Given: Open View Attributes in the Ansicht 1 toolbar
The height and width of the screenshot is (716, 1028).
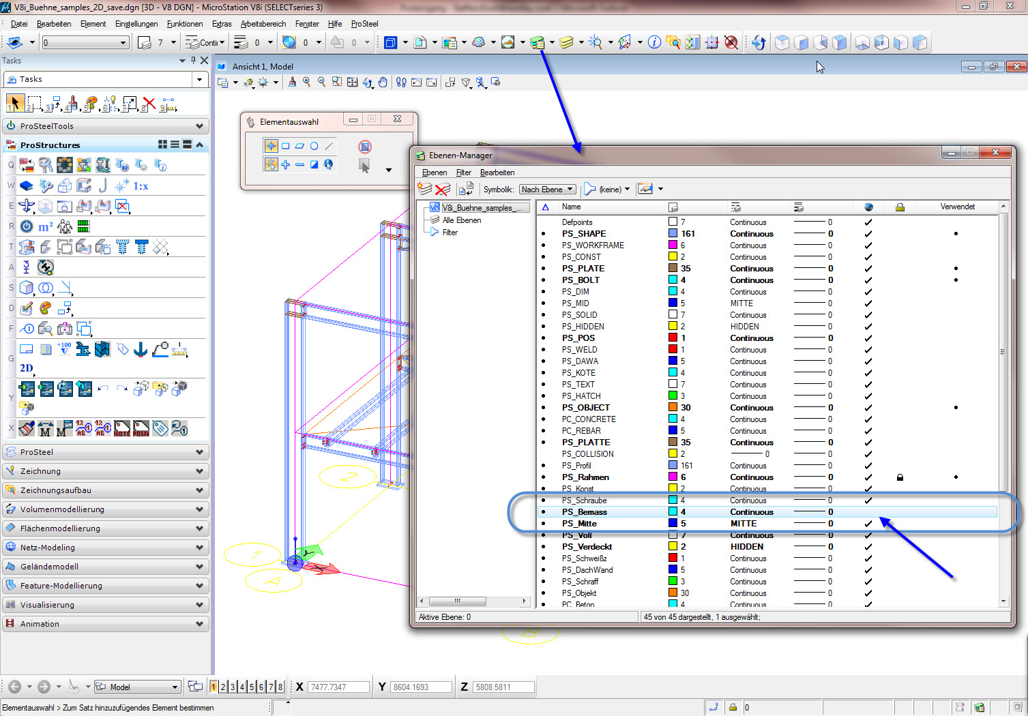Looking at the screenshot, I should (222, 83).
